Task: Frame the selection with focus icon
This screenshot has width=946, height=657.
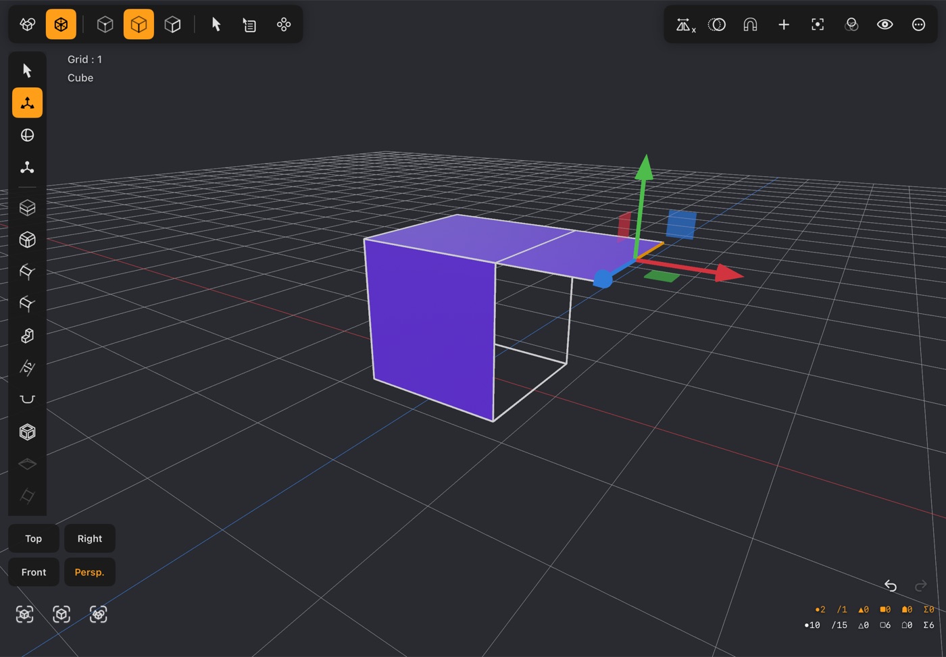Action: (x=818, y=25)
